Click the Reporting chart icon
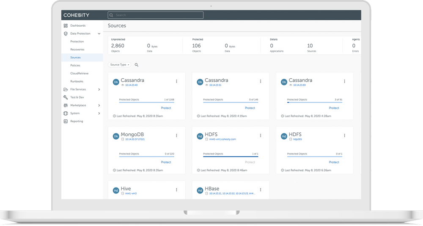This screenshot has height=226, width=423. pyautogui.click(x=66, y=121)
